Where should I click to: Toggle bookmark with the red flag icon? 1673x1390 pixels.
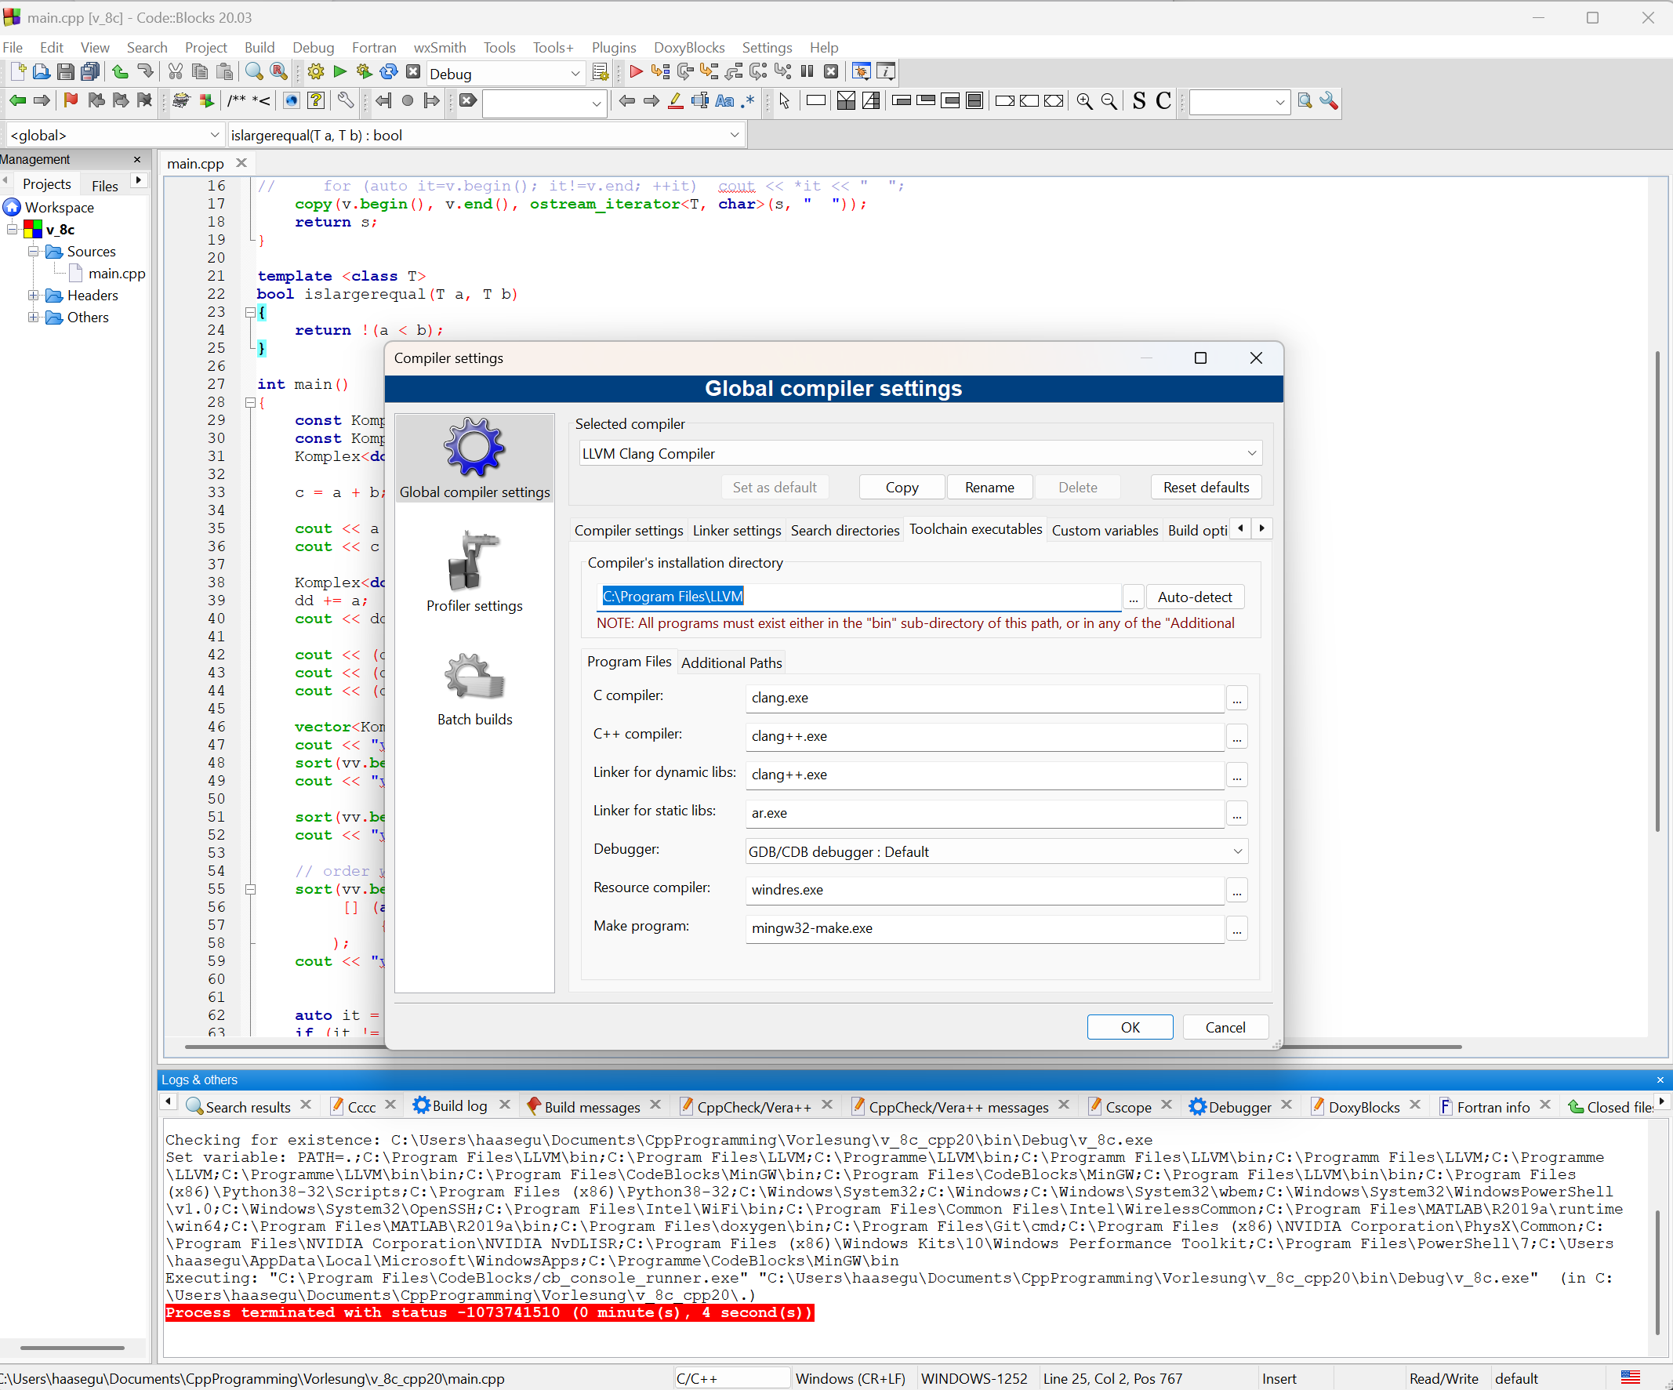coord(70,101)
